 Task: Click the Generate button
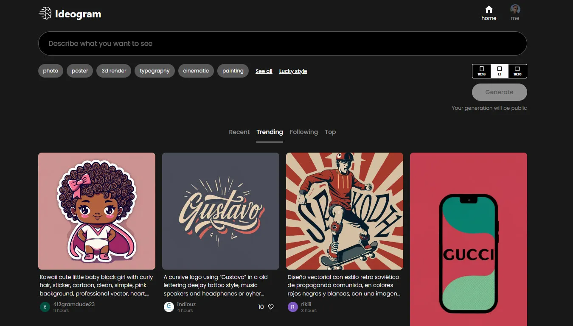pyautogui.click(x=500, y=92)
